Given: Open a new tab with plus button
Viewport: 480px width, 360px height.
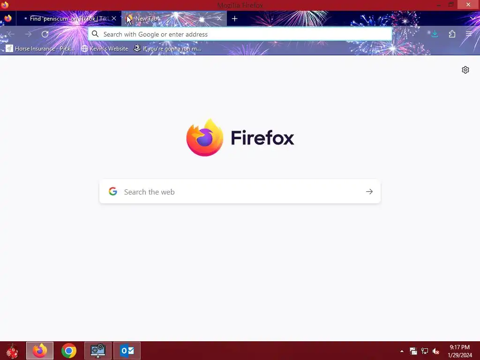Looking at the screenshot, I should [234, 19].
